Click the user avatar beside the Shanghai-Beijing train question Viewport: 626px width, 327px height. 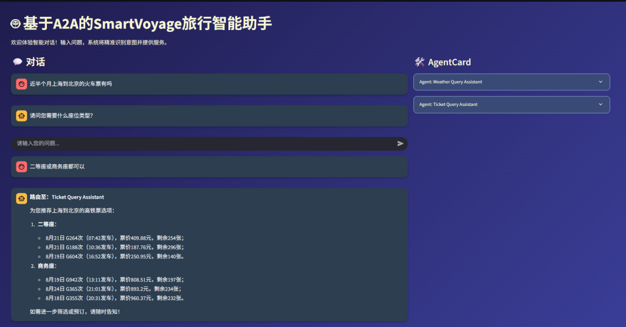pos(21,84)
